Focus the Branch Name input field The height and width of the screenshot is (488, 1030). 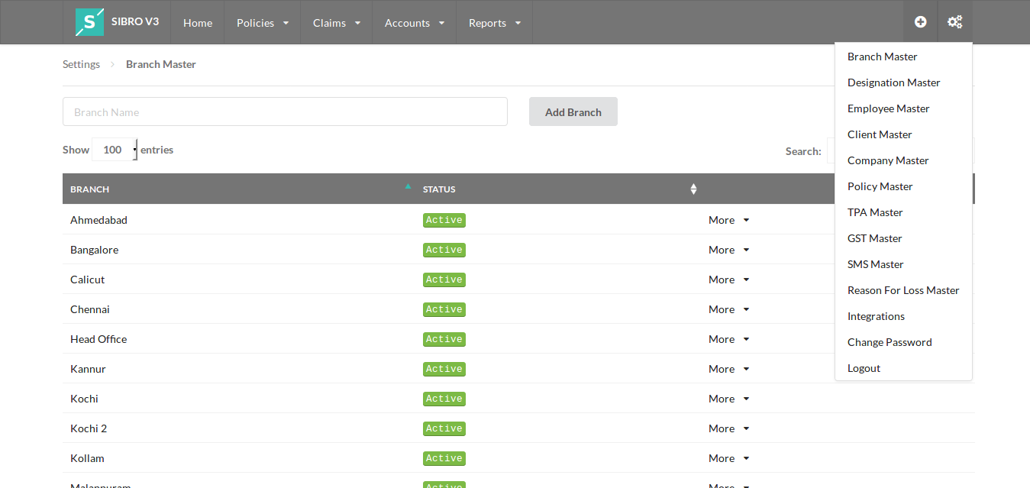(x=285, y=111)
